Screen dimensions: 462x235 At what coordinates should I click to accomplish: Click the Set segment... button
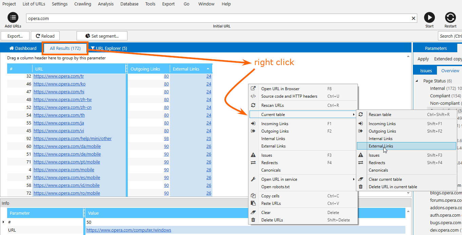102,36
